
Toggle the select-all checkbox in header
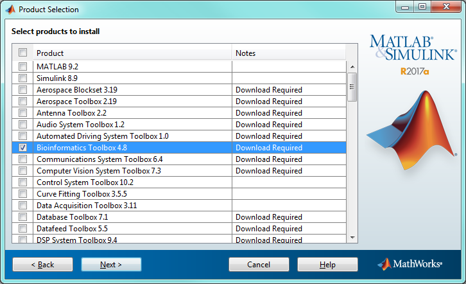click(x=22, y=53)
